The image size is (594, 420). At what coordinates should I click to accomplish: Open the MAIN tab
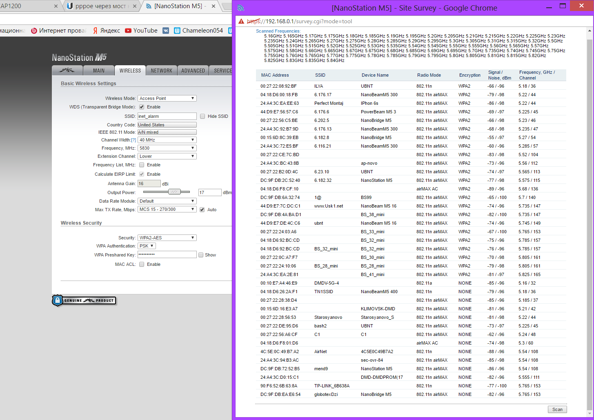tap(98, 71)
